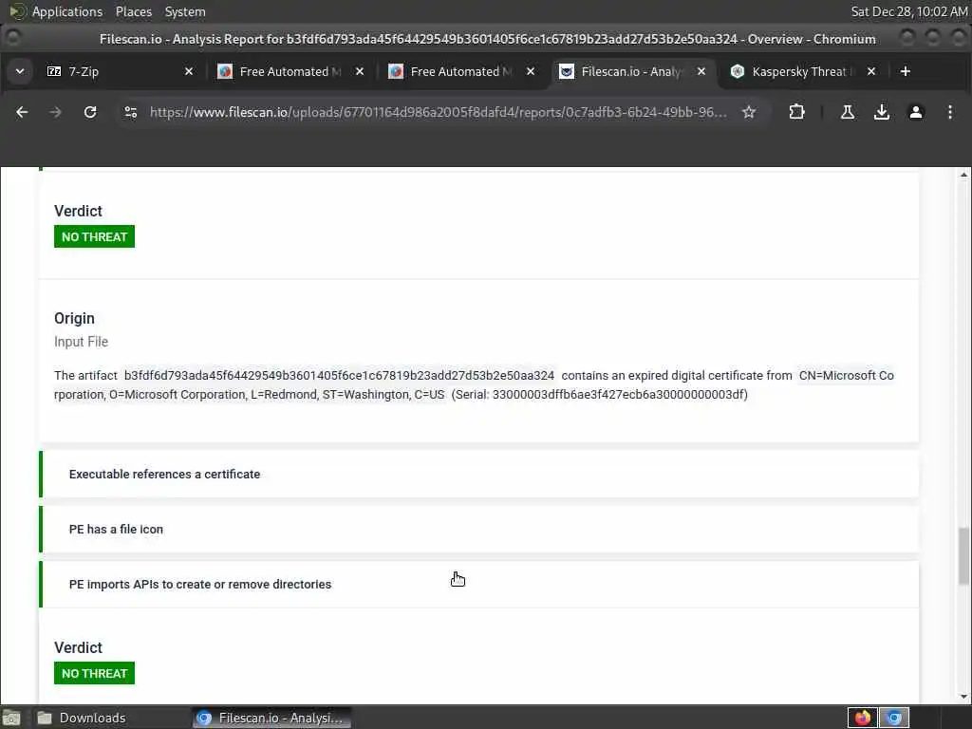
Task: Close the first Free Automated tab
Action: (360, 71)
